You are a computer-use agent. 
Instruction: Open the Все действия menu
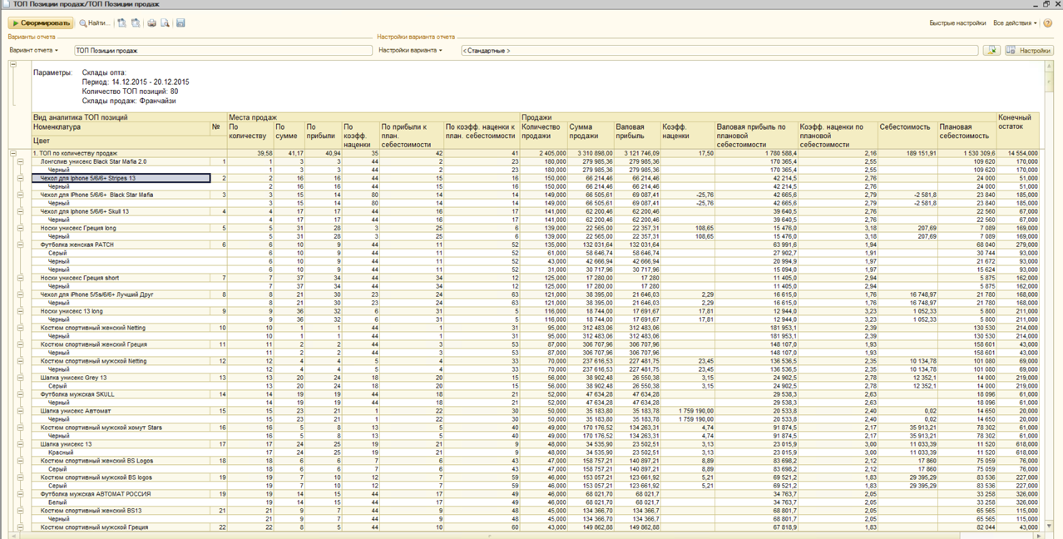pyautogui.click(x=1015, y=23)
